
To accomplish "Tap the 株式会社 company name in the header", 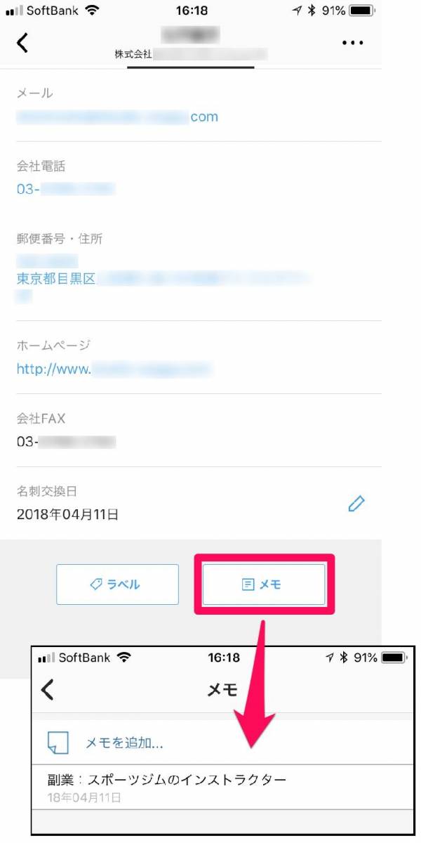I will (x=191, y=54).
